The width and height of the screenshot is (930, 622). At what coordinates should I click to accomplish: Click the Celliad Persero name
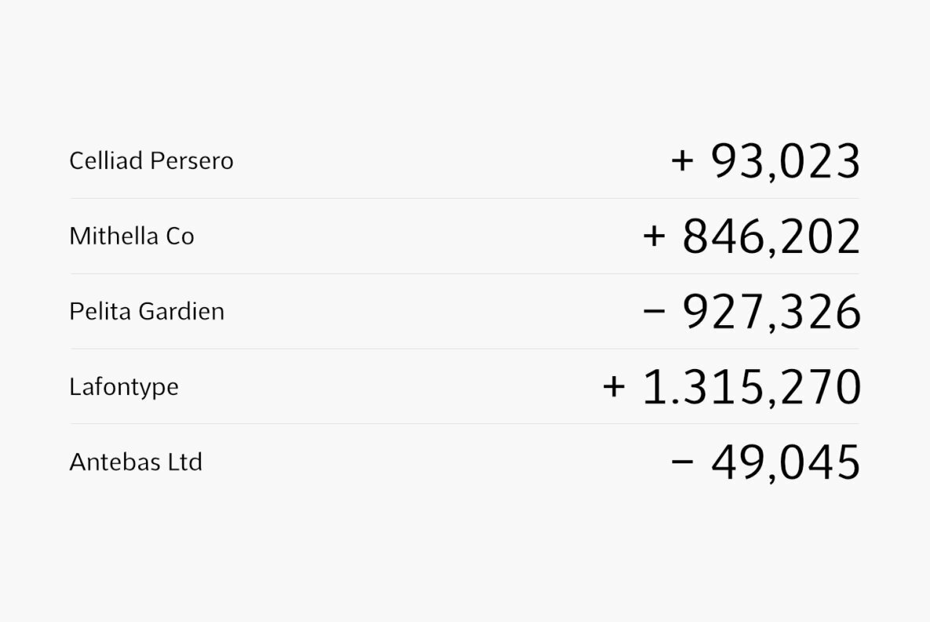pyautogui.click(x=151, y=161)
